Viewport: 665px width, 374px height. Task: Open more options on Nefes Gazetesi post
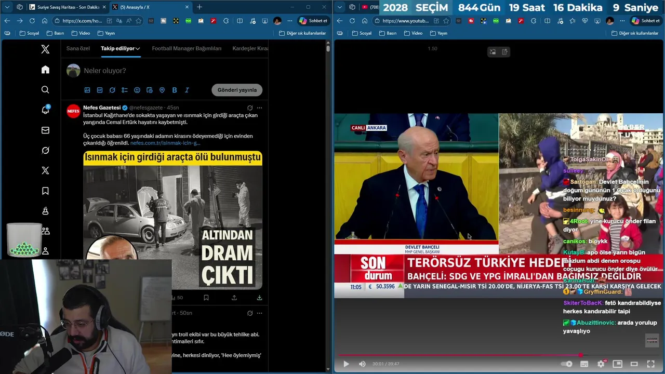pyautogui.click(x=259, y=108)
